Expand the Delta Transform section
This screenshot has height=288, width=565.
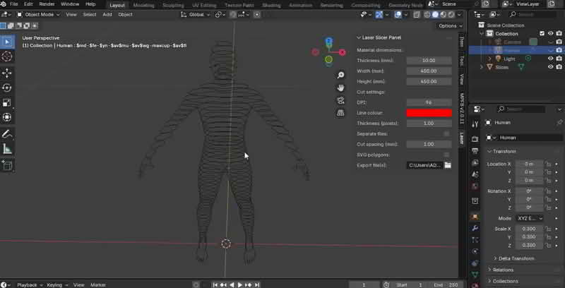coord(514,258)
